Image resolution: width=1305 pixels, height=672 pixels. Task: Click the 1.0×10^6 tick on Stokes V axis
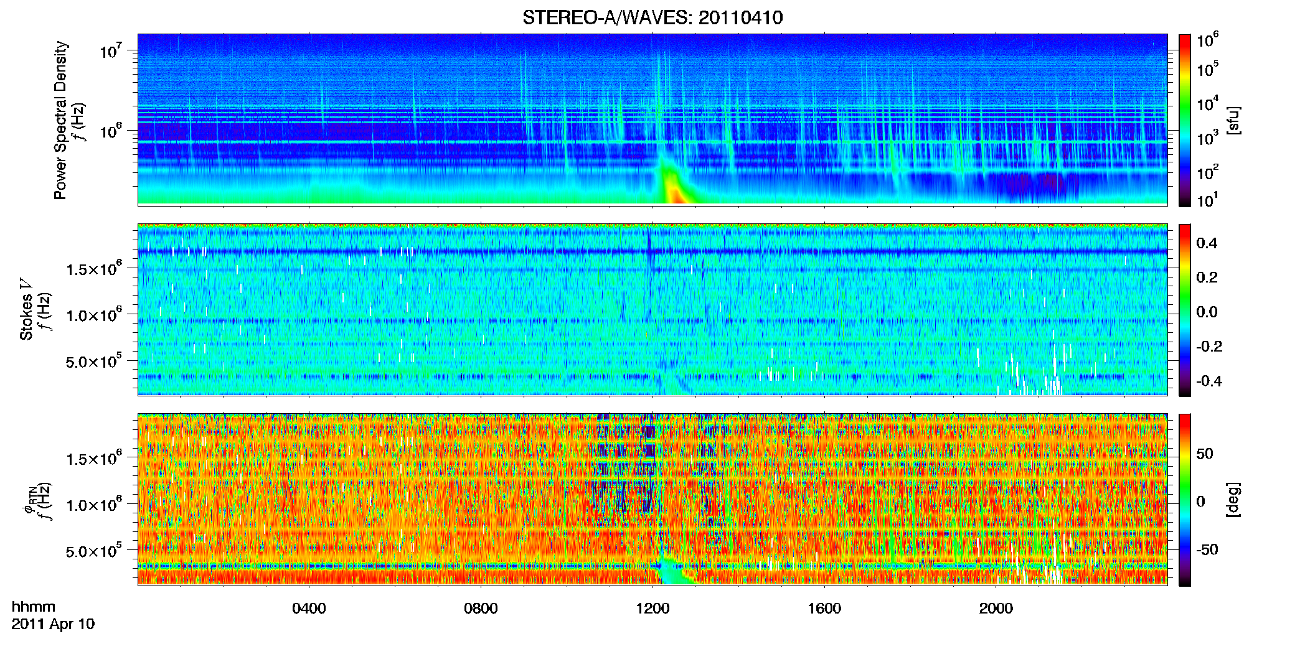coord(95,315)
